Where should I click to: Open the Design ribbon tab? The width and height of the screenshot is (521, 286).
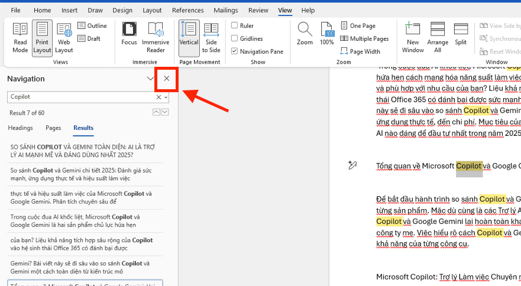coord(122,10)
